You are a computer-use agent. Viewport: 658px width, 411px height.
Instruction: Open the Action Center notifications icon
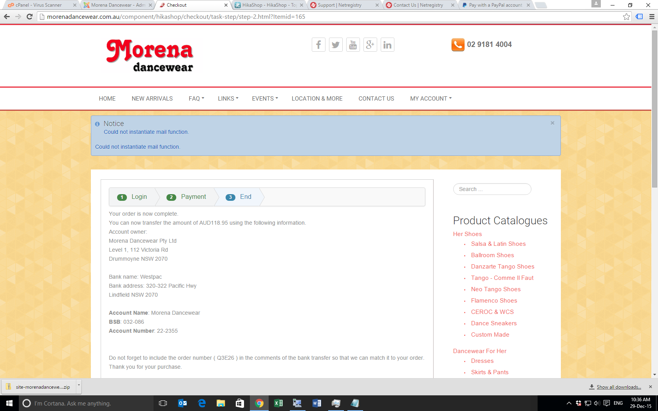click(607, 403)
